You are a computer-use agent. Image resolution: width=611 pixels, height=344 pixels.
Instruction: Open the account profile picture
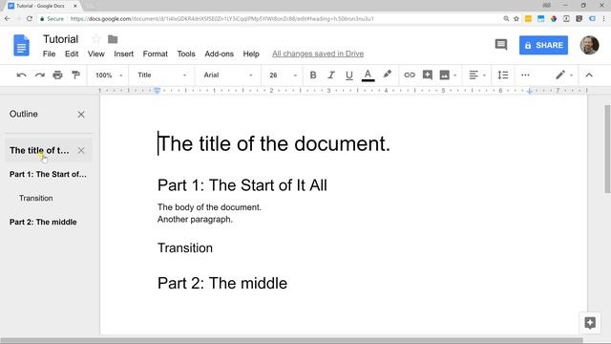pyautogui.click(x=589, y=45)
